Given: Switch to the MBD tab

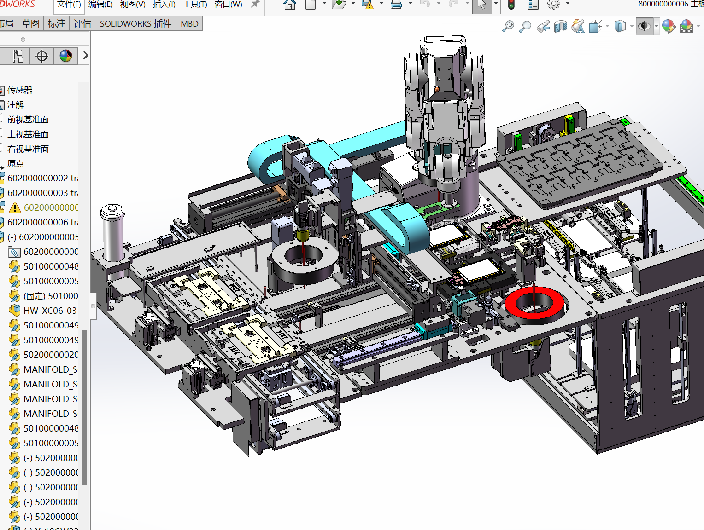Looking at the screenshot, I should pyautogui.click(x=189, y=23).
